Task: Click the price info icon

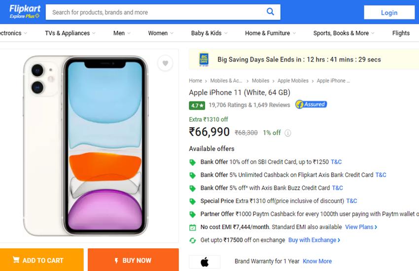Action: tap(288, 133)
